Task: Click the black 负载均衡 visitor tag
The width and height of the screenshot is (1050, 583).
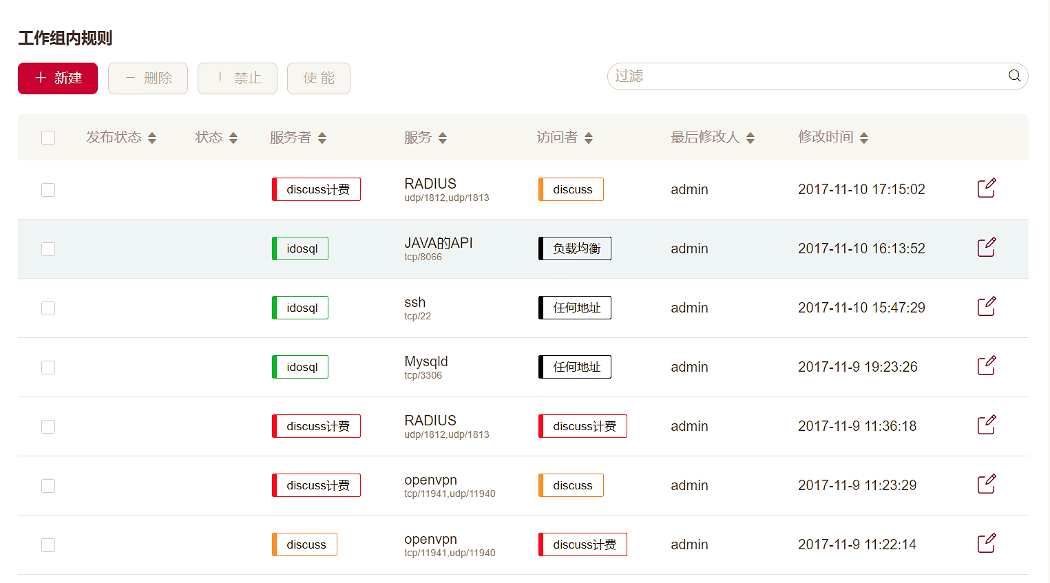Action: click(576, 248)
